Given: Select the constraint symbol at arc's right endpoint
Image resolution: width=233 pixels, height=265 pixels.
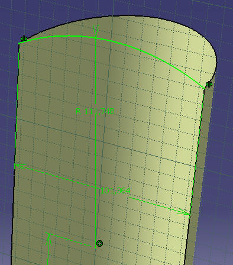Looking at the screenshot, I should tap(209, 85).
